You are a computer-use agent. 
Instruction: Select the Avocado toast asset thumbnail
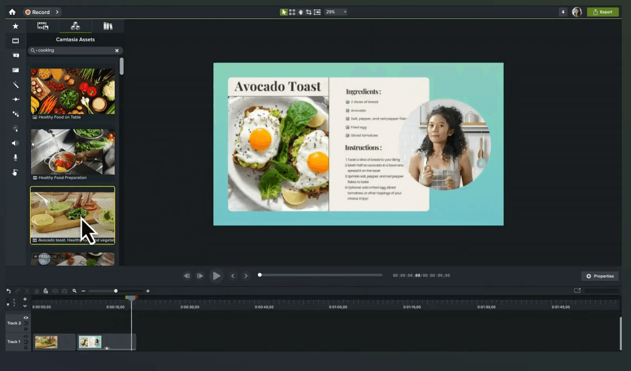click(73, 215)
